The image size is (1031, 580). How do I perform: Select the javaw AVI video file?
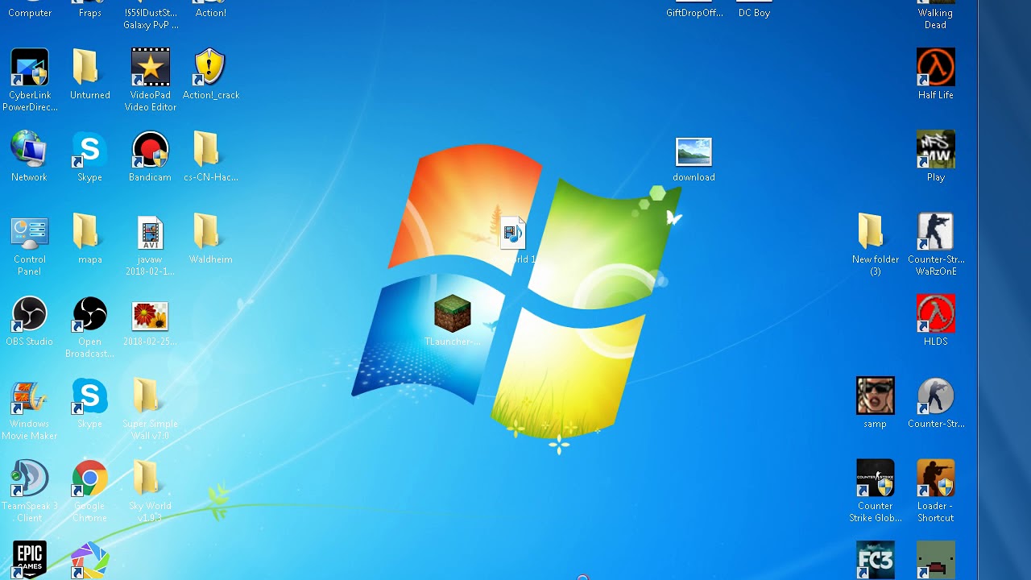pyautogui.click(x=151, y=232)
